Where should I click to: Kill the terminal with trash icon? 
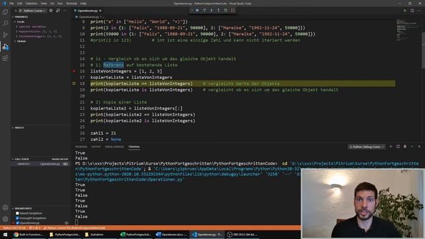(405, 147)
